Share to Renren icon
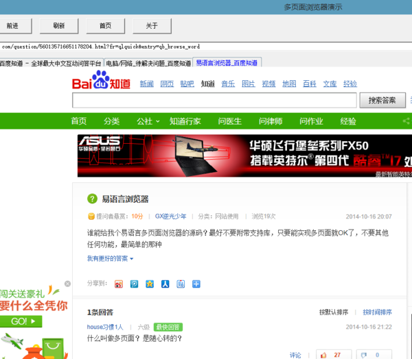The height and width of the screenshot is (359, 412). click(165, 284)
